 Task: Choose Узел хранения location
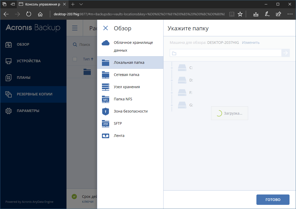pos(130,87)
